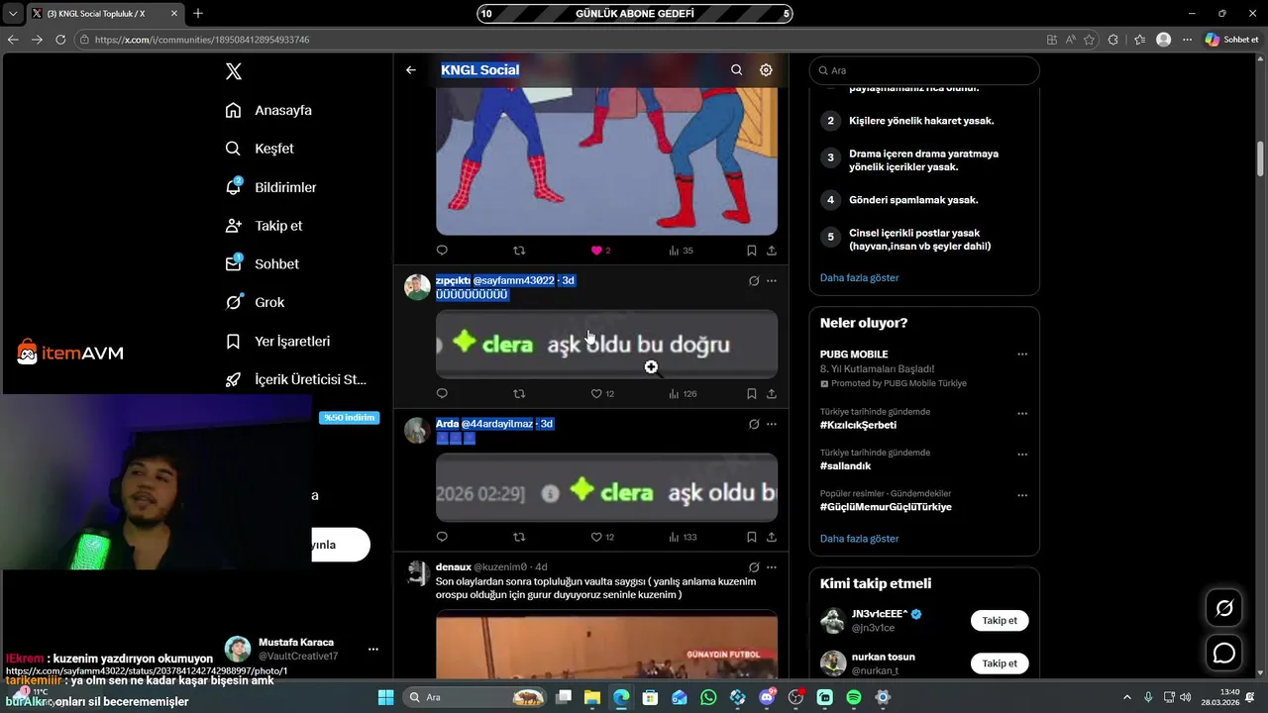Share Arda's post
The image size is (1268, 713).
point(772,537)
